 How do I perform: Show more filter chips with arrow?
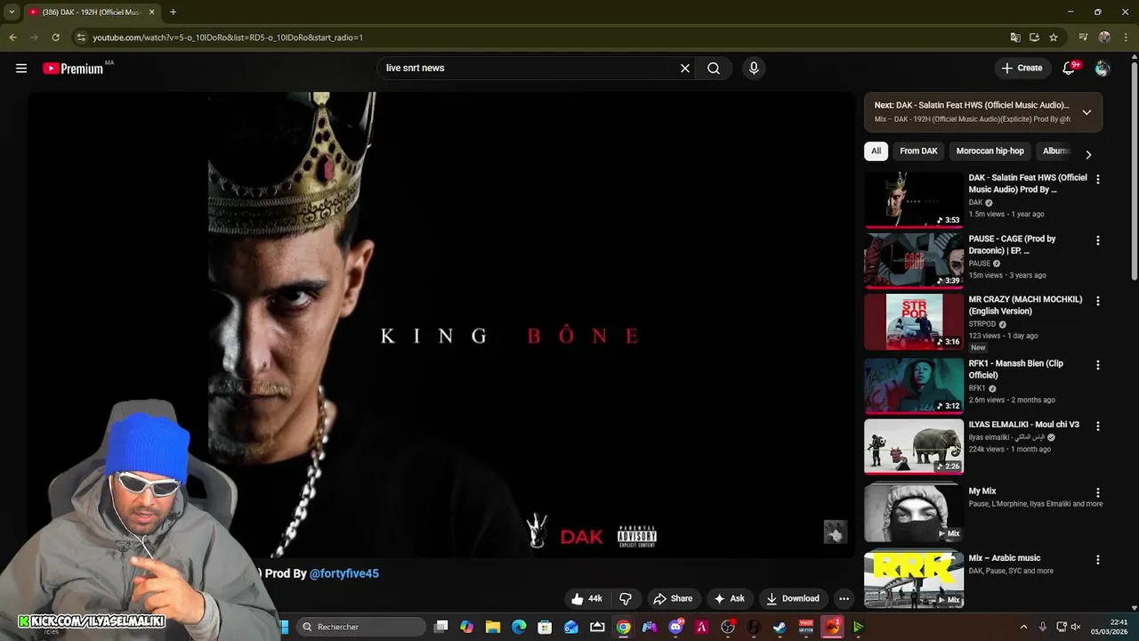point(1087,155)
